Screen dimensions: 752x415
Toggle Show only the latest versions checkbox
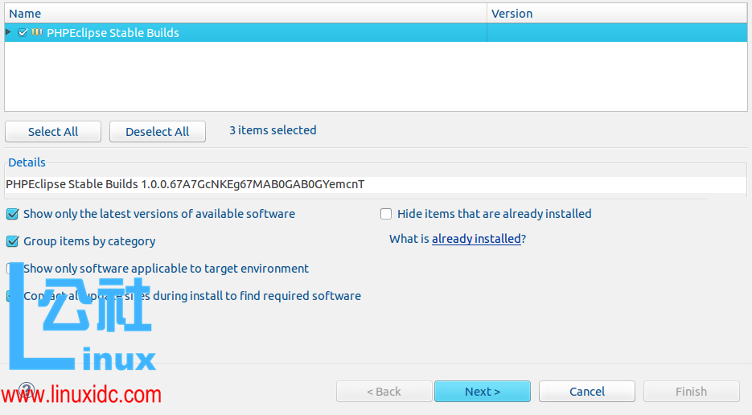13,214
